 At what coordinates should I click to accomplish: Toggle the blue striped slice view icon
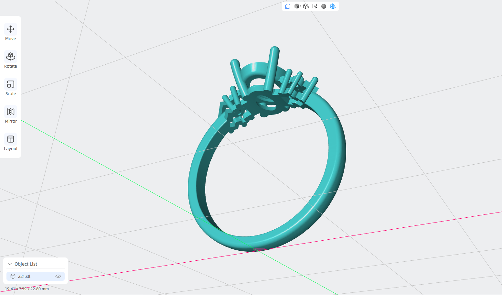333,6
